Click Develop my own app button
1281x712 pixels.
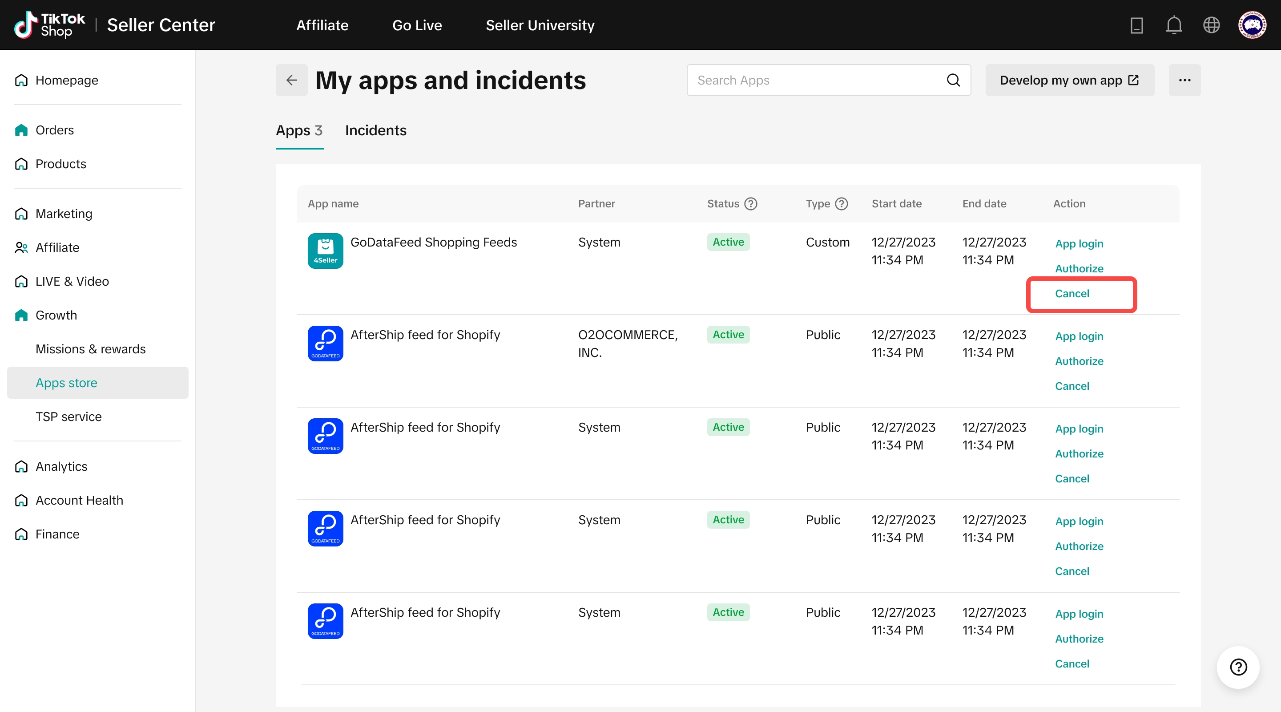click(1069, 80)
